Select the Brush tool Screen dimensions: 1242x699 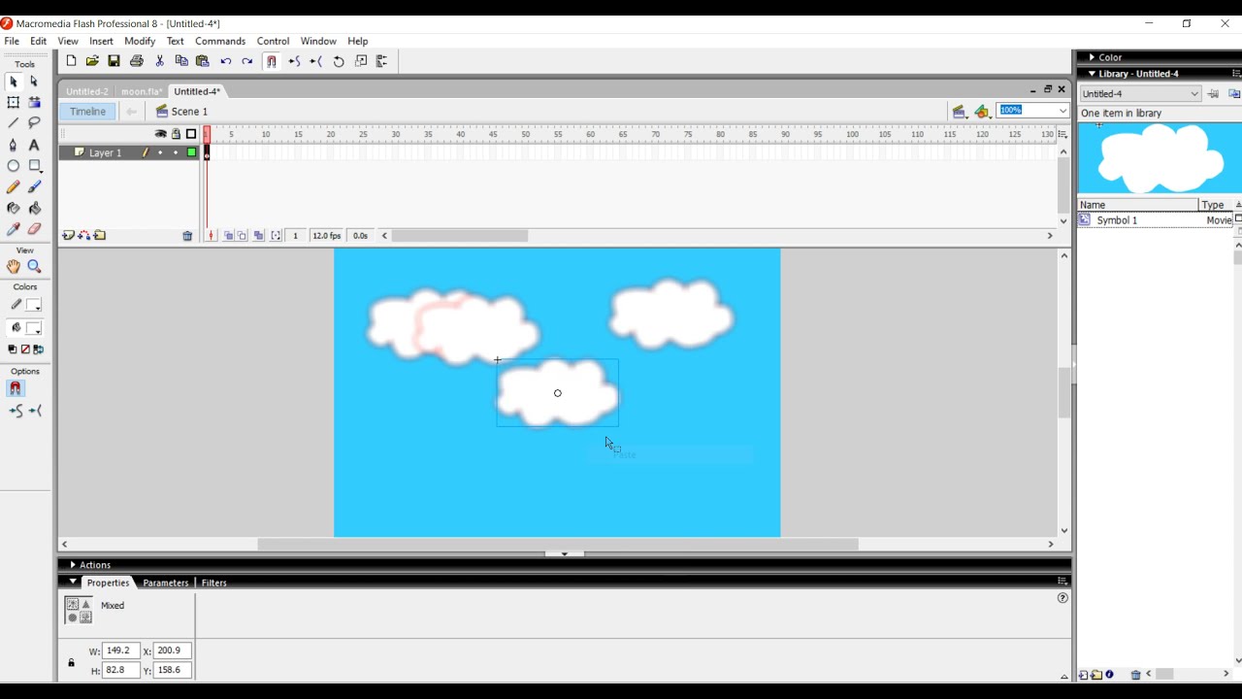(34, 187)
